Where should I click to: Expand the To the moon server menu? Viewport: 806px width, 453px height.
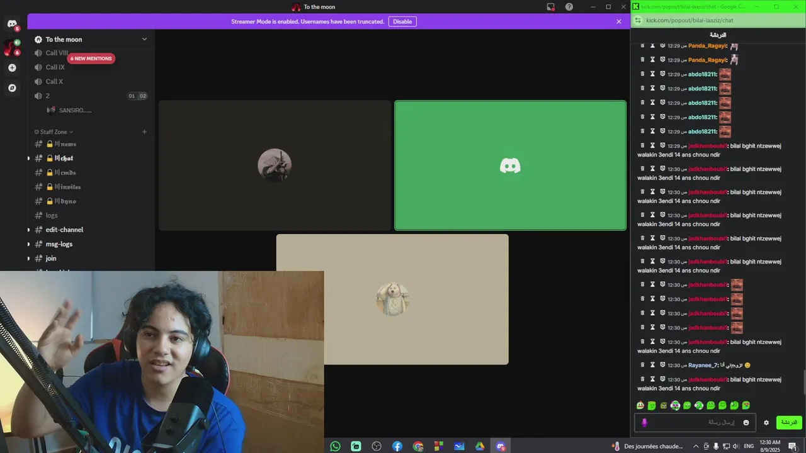tap(144, 39)
